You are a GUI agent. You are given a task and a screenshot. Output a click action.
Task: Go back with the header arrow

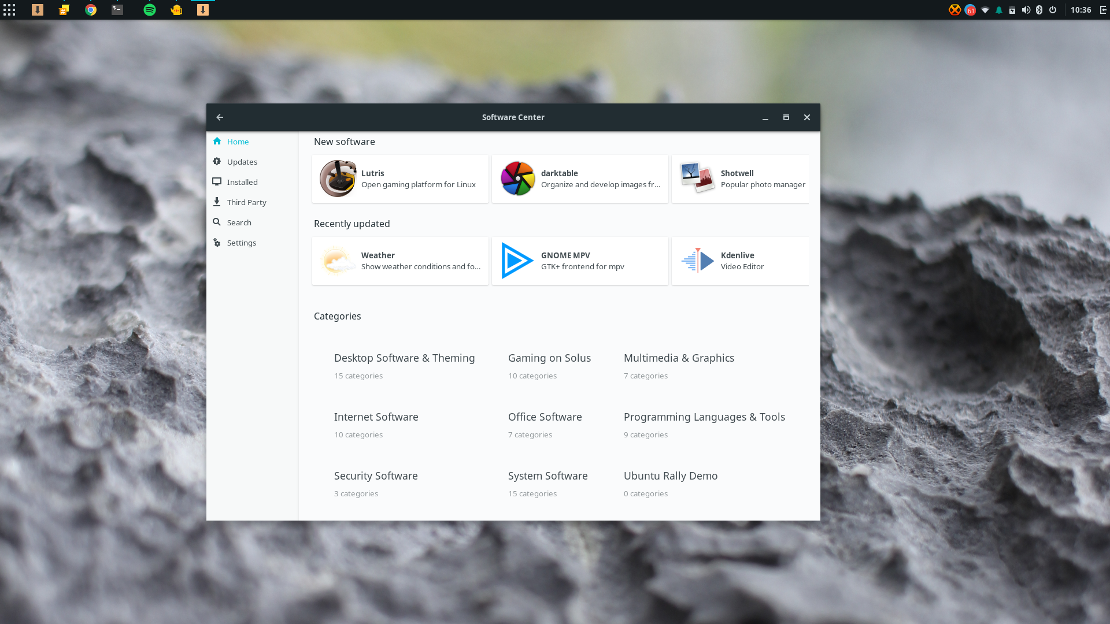click(x=220, y=117)
